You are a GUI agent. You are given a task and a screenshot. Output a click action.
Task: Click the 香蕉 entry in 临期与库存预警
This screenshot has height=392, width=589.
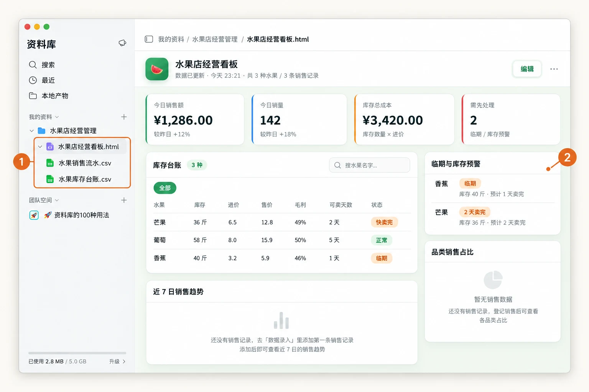tap(493, 188)
